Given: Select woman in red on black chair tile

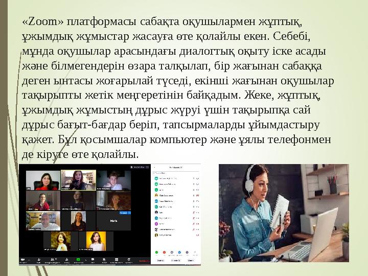Looking at the screenshot, I should click(x=43, y=180).
